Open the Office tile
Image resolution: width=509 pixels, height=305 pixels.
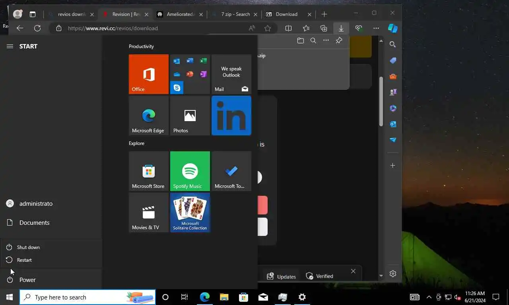pyautogui.click(x=149, y=74)
